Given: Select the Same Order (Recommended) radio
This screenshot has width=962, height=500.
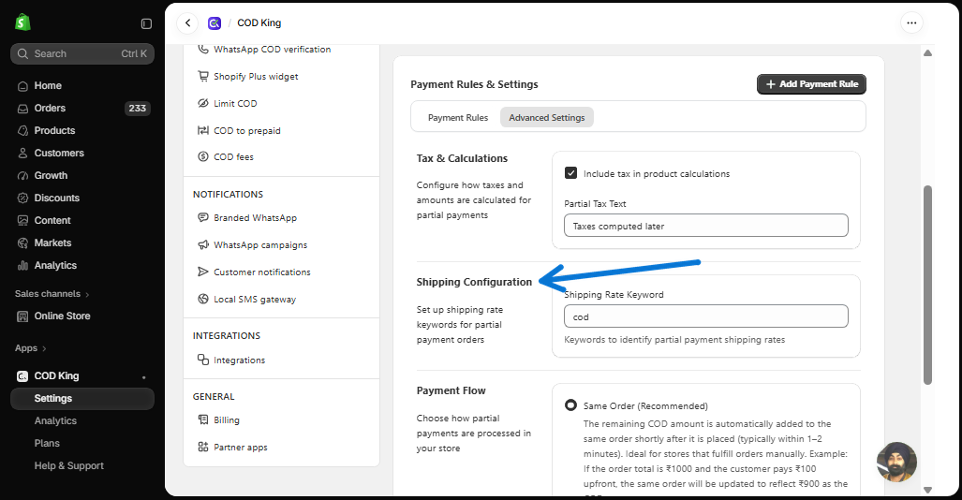Looking at the screenshot, I should (570, 404).
